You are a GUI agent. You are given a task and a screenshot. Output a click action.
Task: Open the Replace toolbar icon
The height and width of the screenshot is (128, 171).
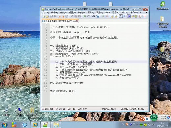pyautogui.click(x=97, y=16)
